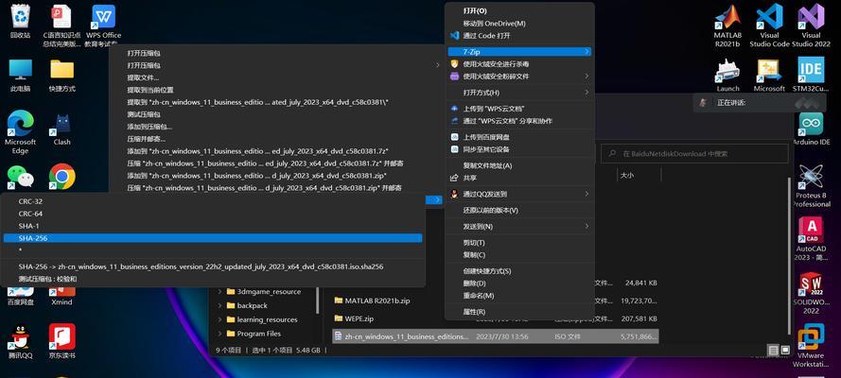Image resolution: width=841 pixels, height=378 pixels.
Task: Select CRC-64 checksum option
Action: [x=213, y=214]
